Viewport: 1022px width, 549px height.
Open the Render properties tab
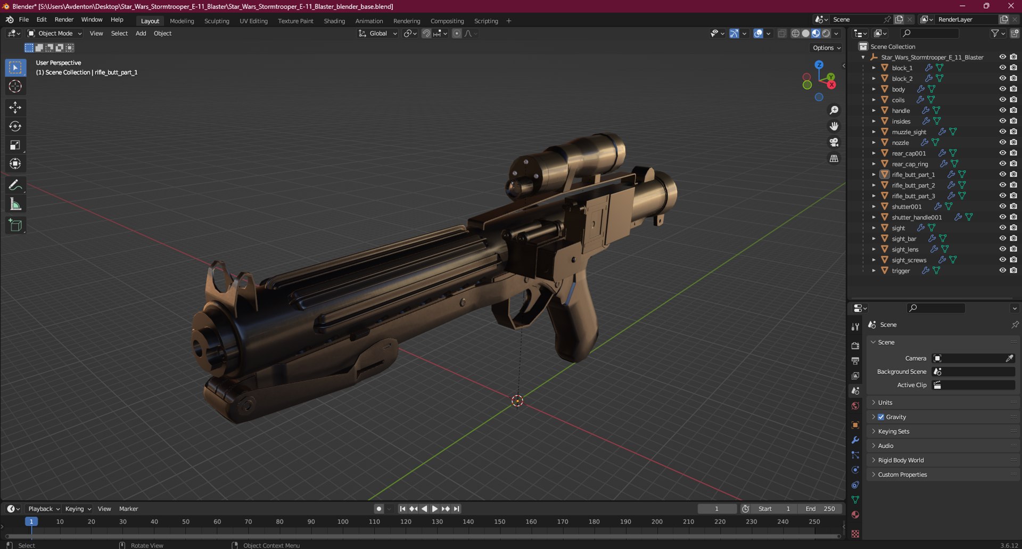click(855, 346)
